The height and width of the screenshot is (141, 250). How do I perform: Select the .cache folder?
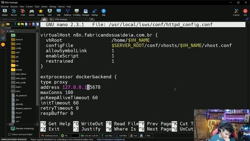16,44
